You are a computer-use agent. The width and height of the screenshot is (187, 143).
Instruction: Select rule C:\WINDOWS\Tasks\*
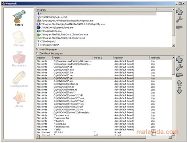point(104,92)
